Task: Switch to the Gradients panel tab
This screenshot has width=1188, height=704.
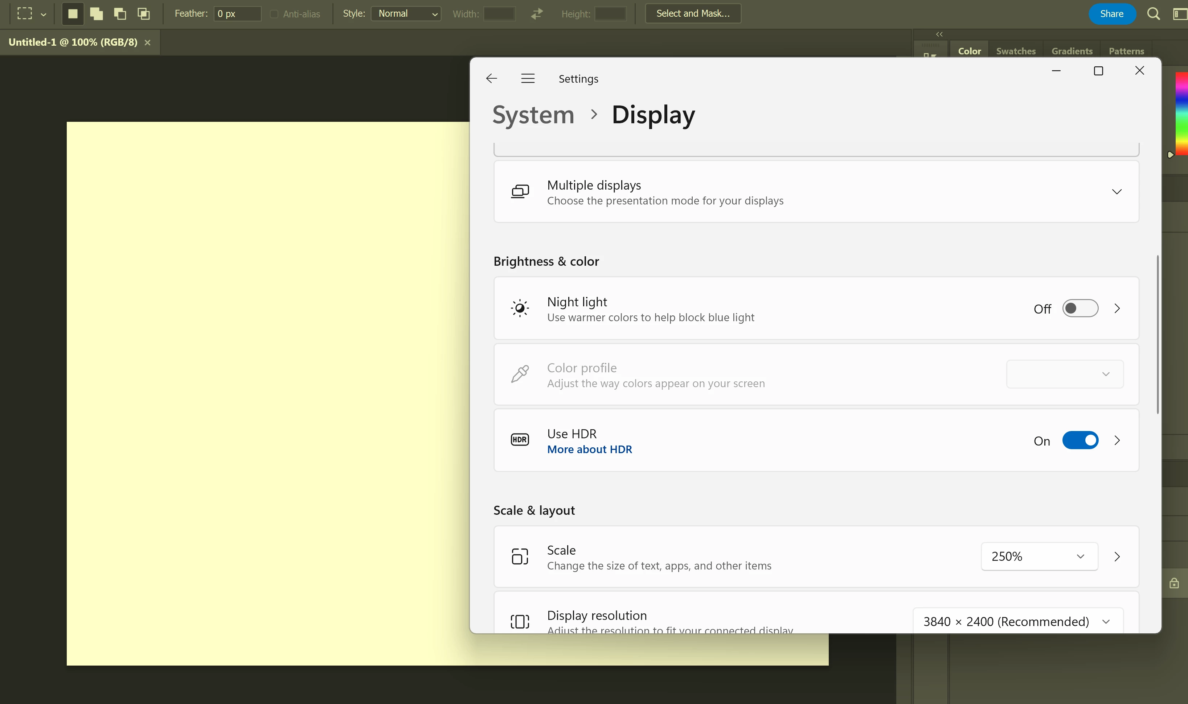Action: coord(1072,51)
